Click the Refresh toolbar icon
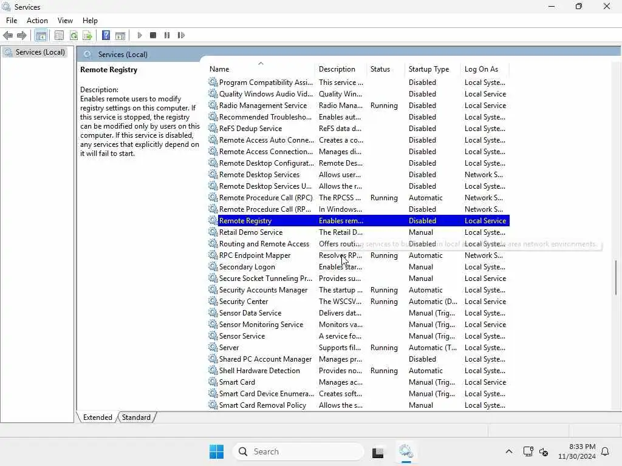Image resolution: width=622 pixels, height=466 pixels. (73, 35)
